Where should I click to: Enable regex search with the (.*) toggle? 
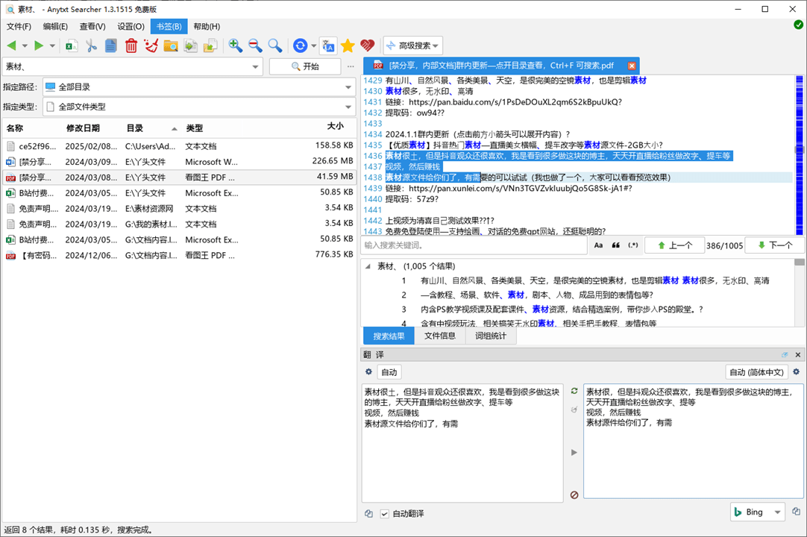(x=632, y=245)
